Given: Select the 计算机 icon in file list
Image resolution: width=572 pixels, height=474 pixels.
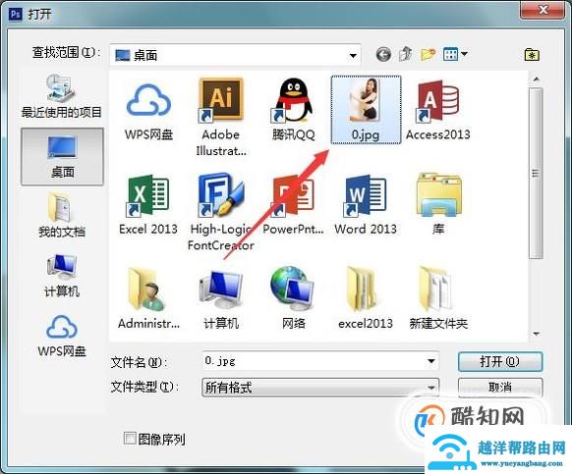Looking at the screenshot, I should click(x=221, y=290).
